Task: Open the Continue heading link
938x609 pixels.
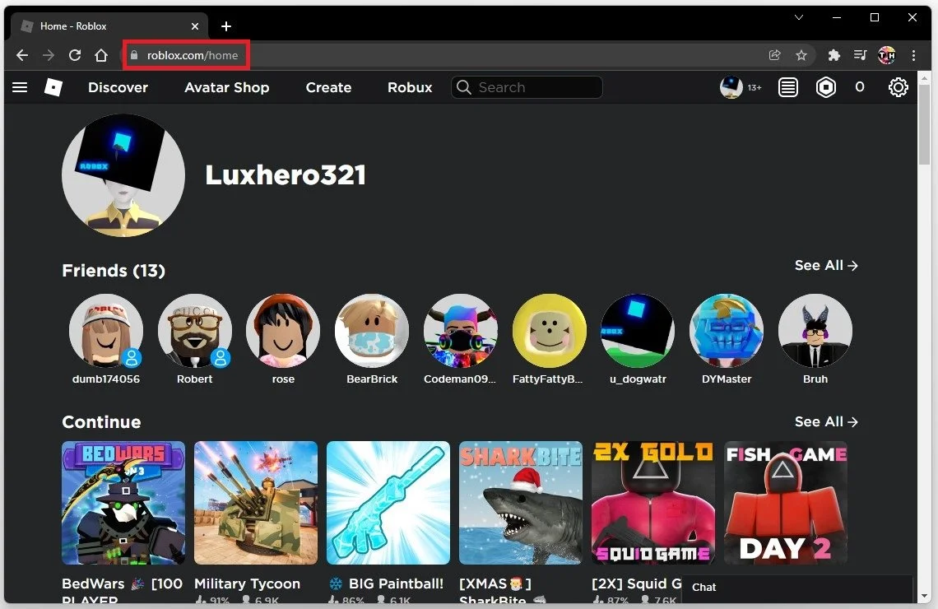Action: point(102,421)
